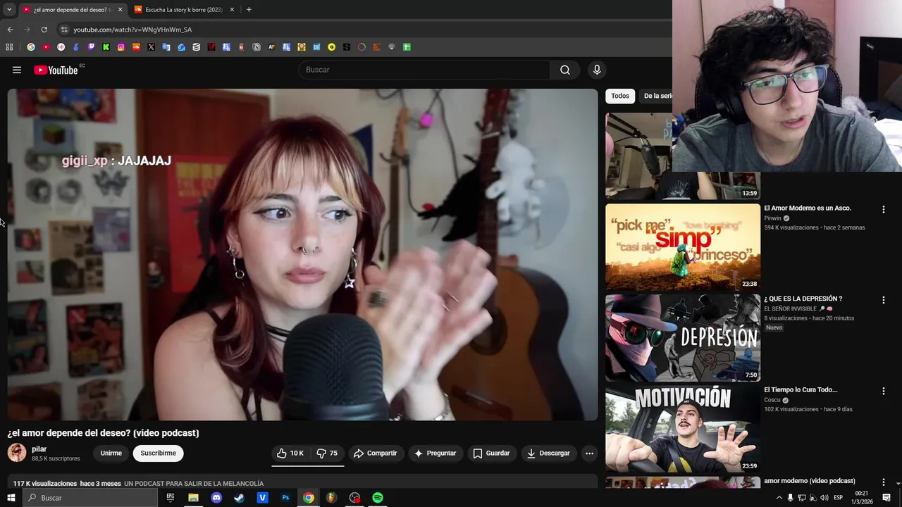Reload the page
This screenshot has width=902, height=507.
click(44, 30)
